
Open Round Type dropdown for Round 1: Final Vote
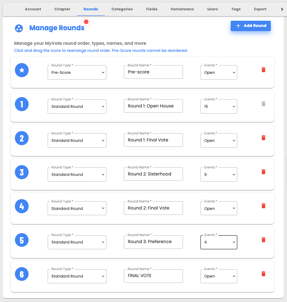point(77,140)
